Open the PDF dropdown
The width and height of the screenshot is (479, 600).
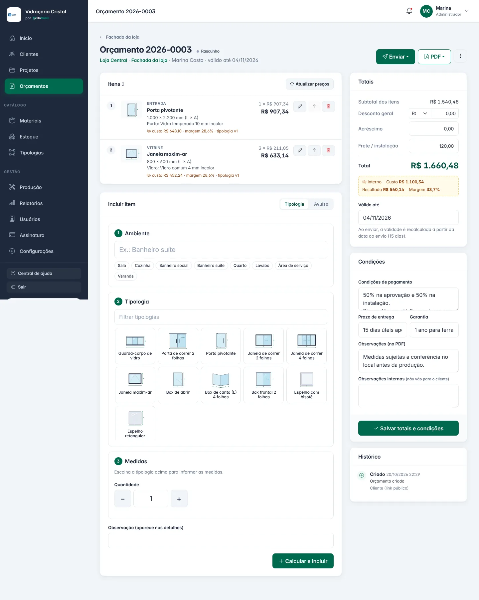point(434,57)
